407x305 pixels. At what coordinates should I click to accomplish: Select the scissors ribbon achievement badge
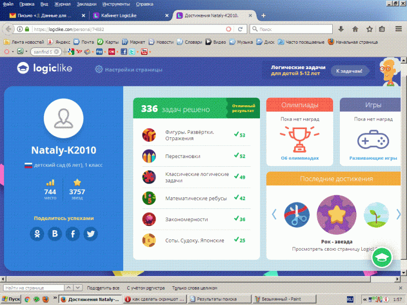[297, 215]
